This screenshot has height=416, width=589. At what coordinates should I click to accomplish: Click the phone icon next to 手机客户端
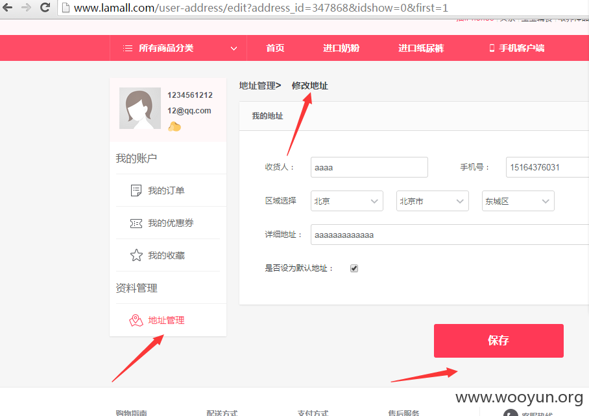click(492, 48)
